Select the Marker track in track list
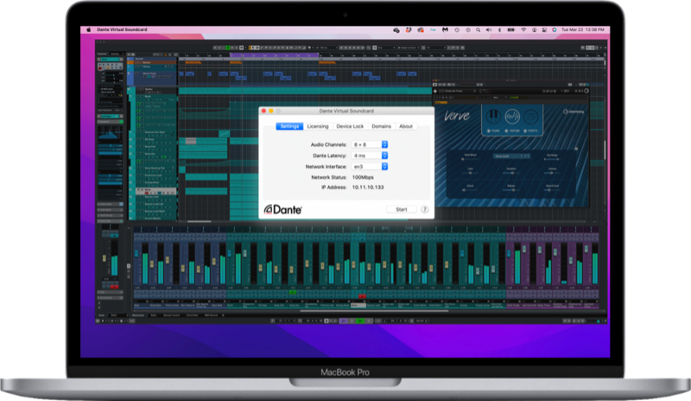The width and height of the screenshot is (691, 401). coord(152,62)
